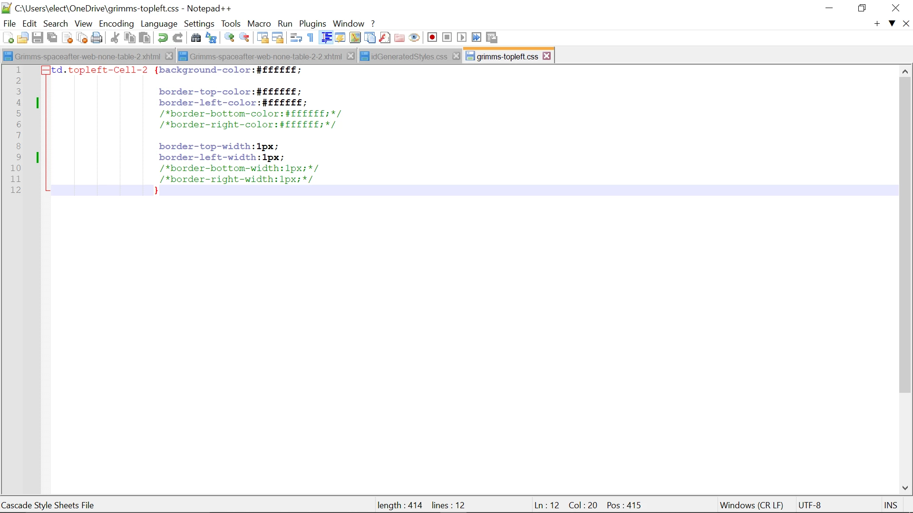913x513 pixels.
Task: Open the tab list dropdown triangle at top right
Action: (892, 23)
